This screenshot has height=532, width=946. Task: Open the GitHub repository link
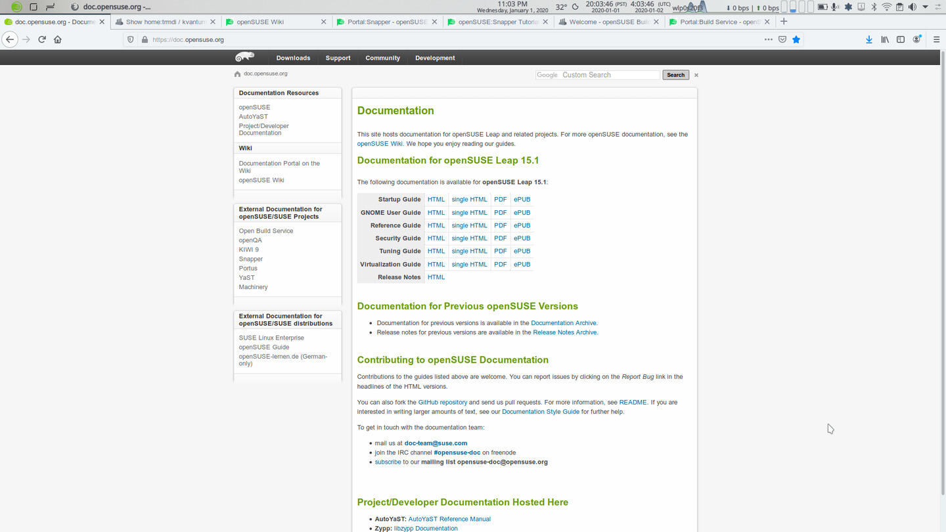443,402
